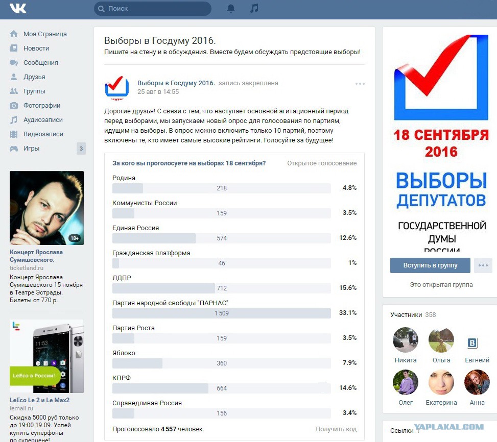497x442 pixels.
Task: Vote for Партия Роста option
Action: pos(222,338)
